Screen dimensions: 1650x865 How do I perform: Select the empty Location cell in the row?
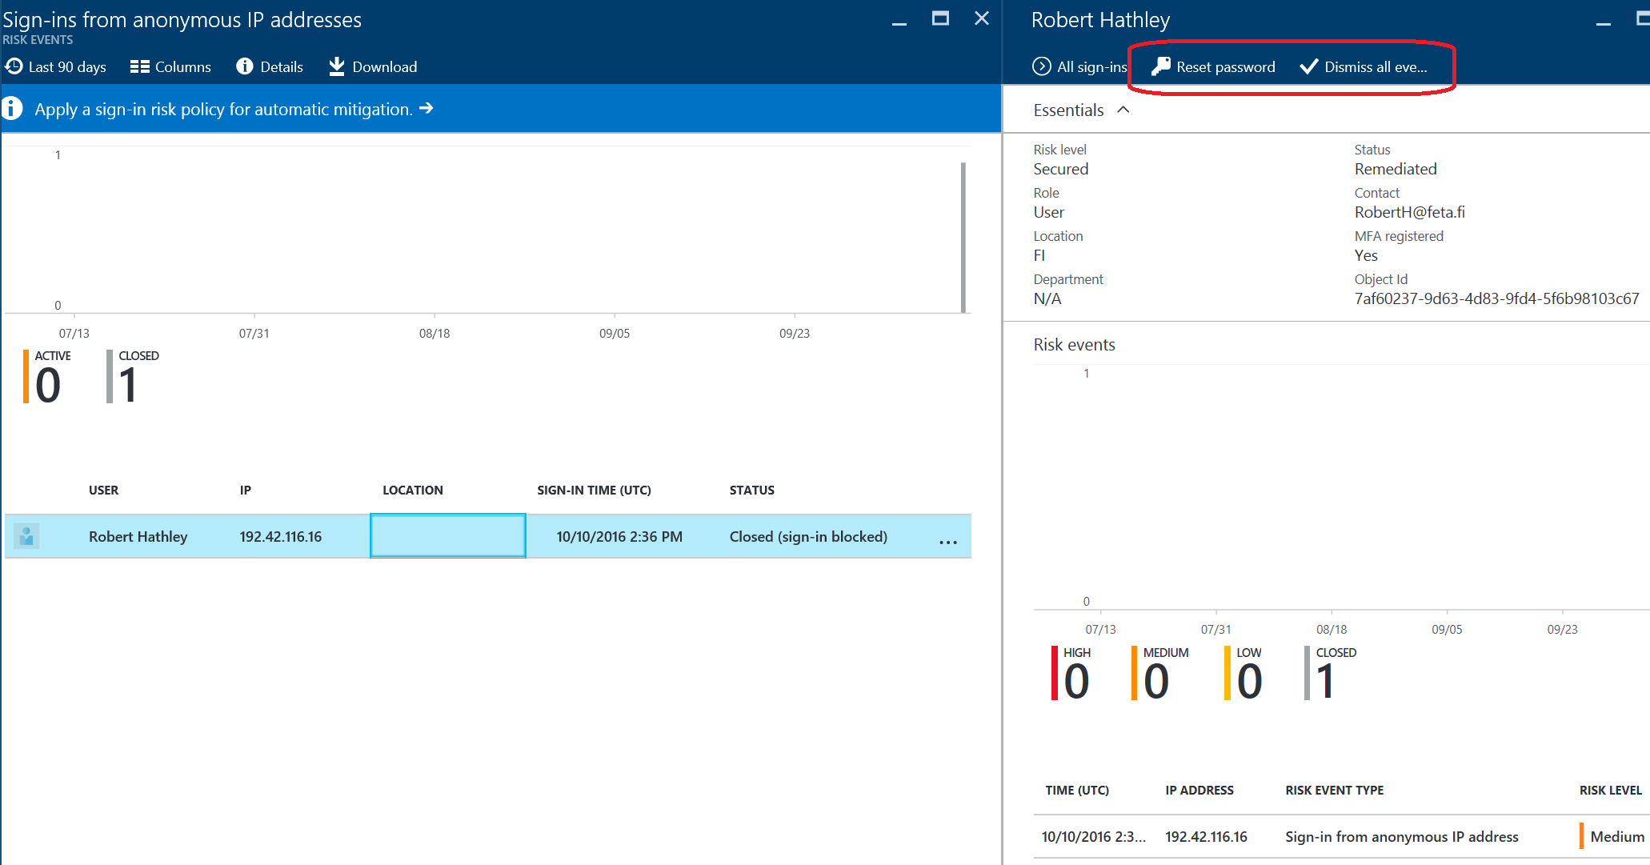447,536
